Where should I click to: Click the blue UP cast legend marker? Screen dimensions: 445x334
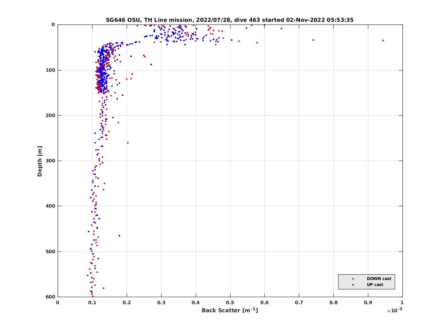(x=353, y=285)
